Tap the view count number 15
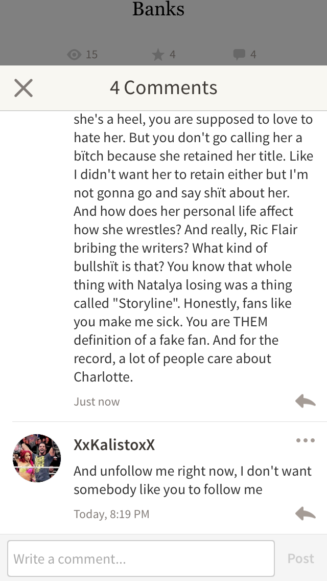 coord(91,55)
